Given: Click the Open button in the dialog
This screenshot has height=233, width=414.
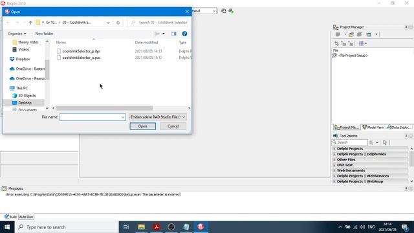Looking at the screenshot, I should pos(142,126).
